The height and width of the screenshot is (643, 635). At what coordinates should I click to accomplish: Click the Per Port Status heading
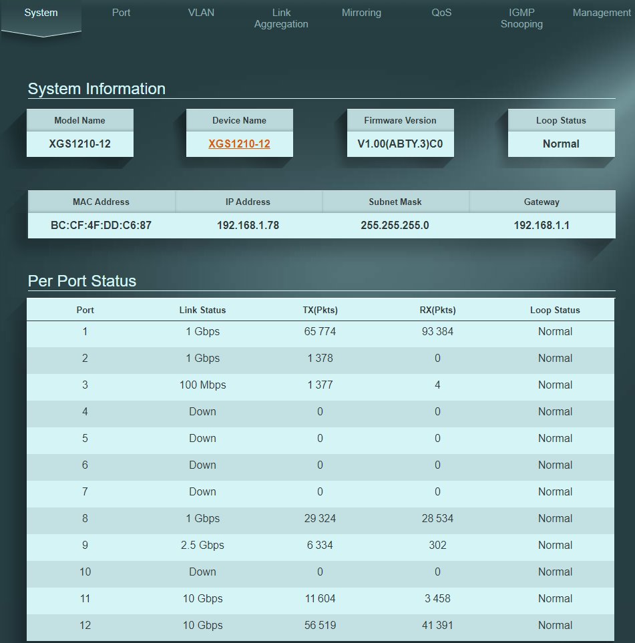[82, 281]
